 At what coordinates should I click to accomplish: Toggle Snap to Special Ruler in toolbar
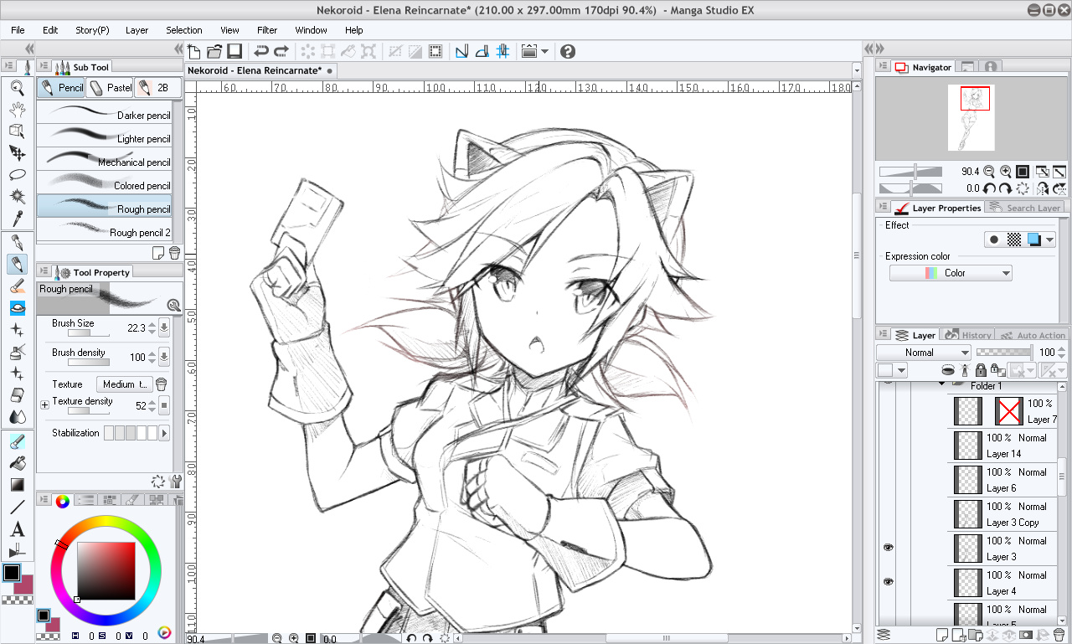pyautogui.click(x=482, y=51)
